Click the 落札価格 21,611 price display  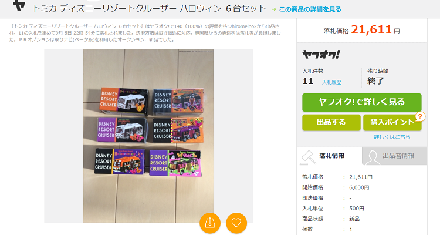362,30
